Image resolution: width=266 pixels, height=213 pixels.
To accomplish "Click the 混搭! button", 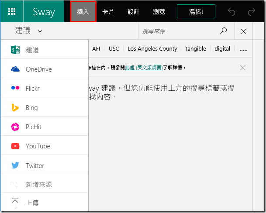I will click(x=196, y=11).
